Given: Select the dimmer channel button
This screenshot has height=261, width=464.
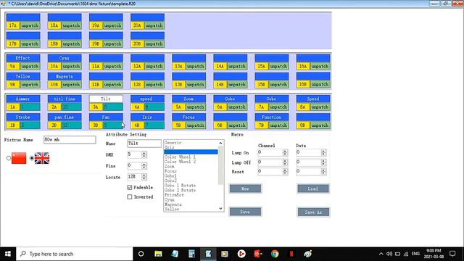Looking at the screenshot, I should click(23, 99).
